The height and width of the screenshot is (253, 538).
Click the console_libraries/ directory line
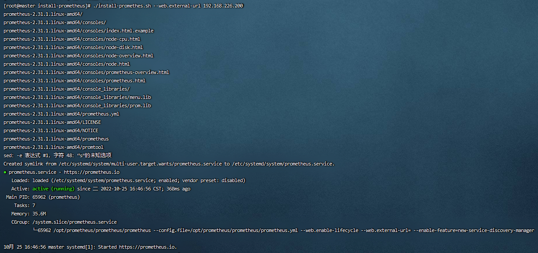[67, 89]
